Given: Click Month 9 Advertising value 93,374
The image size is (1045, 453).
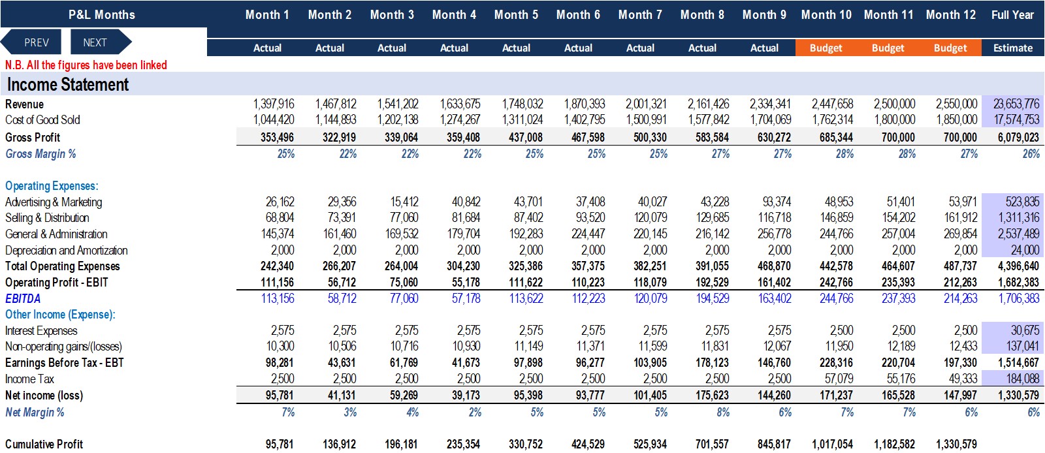Looking at the screenshot, I should point(777,202).
